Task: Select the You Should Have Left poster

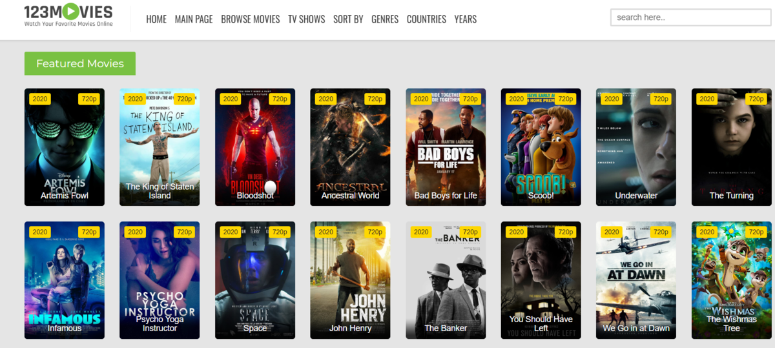Action: click(x=541, y=280)
